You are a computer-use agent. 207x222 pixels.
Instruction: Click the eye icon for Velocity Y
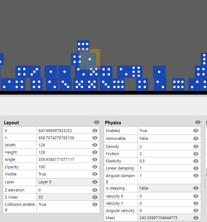click(196, 204)
